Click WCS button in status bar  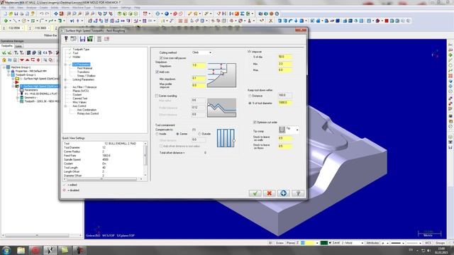[x=428, y=243]
